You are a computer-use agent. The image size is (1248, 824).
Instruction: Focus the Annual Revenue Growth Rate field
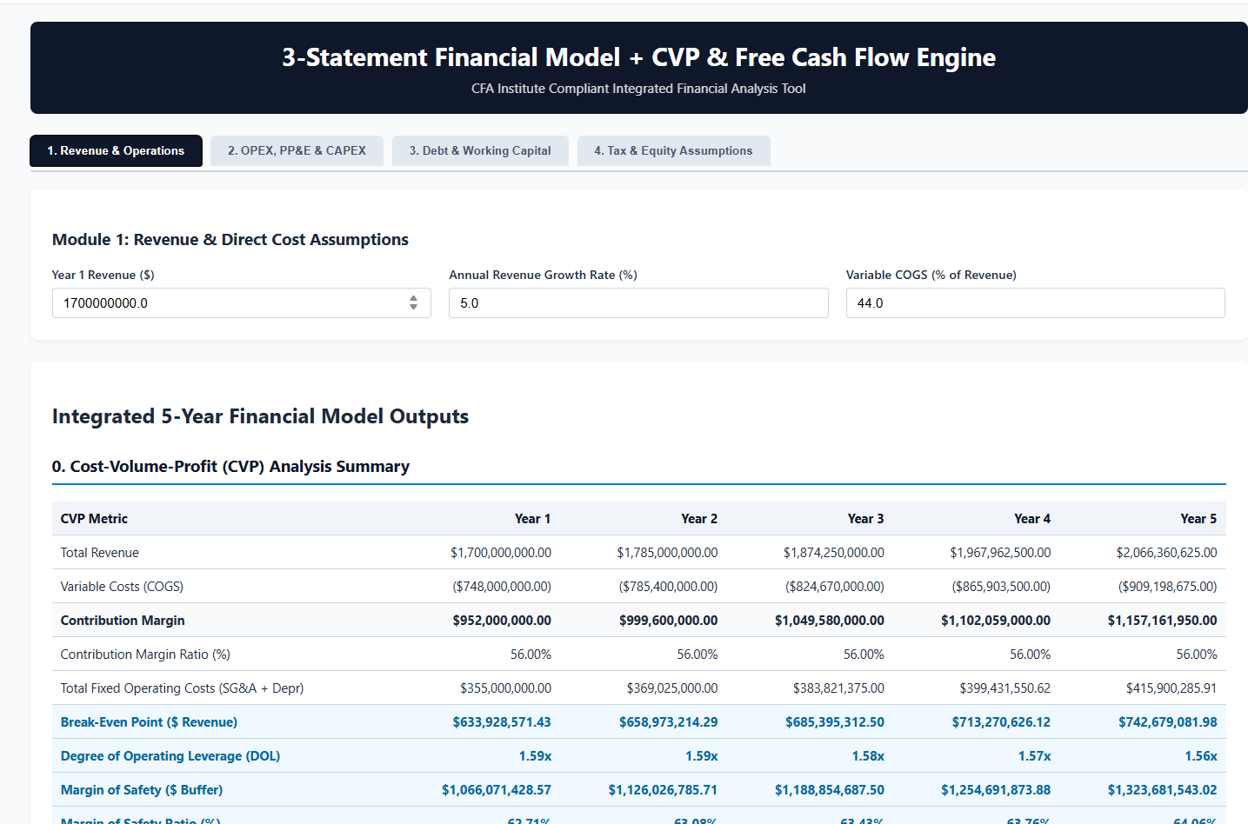point(638,303)
